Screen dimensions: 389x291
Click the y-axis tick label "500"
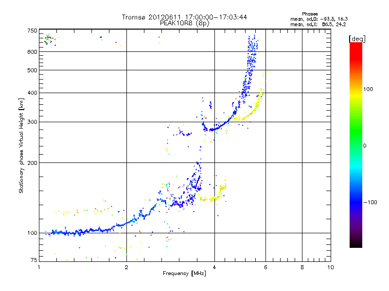click(x=32, y=70)
